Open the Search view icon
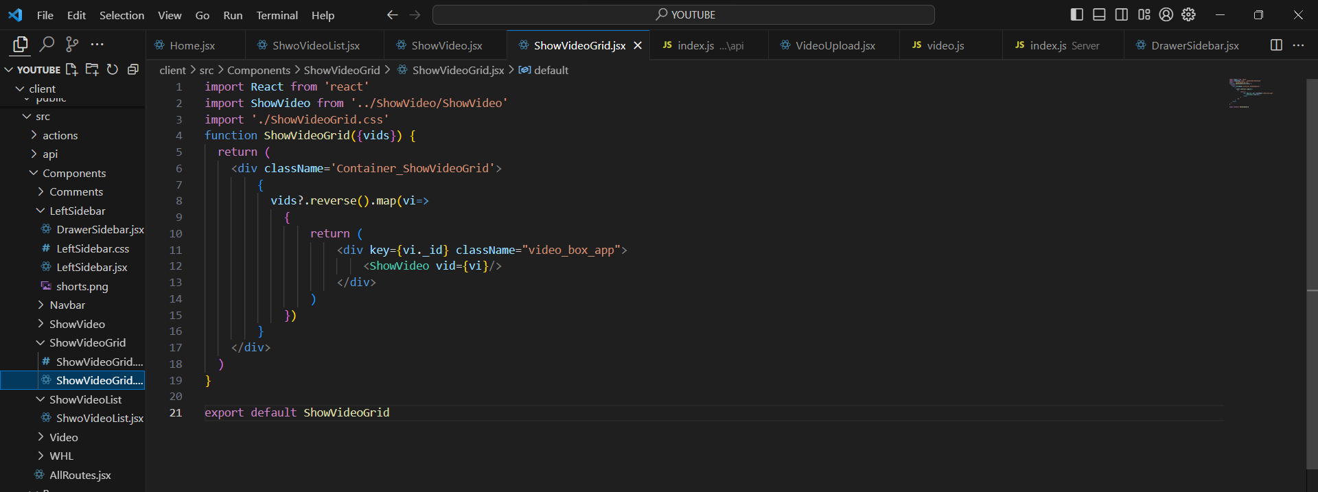This screenshot has width=1318, height=492. 47,45
